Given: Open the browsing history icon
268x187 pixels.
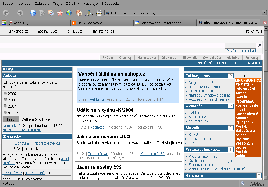Looking at the screenshot, I should click(51, 13).
